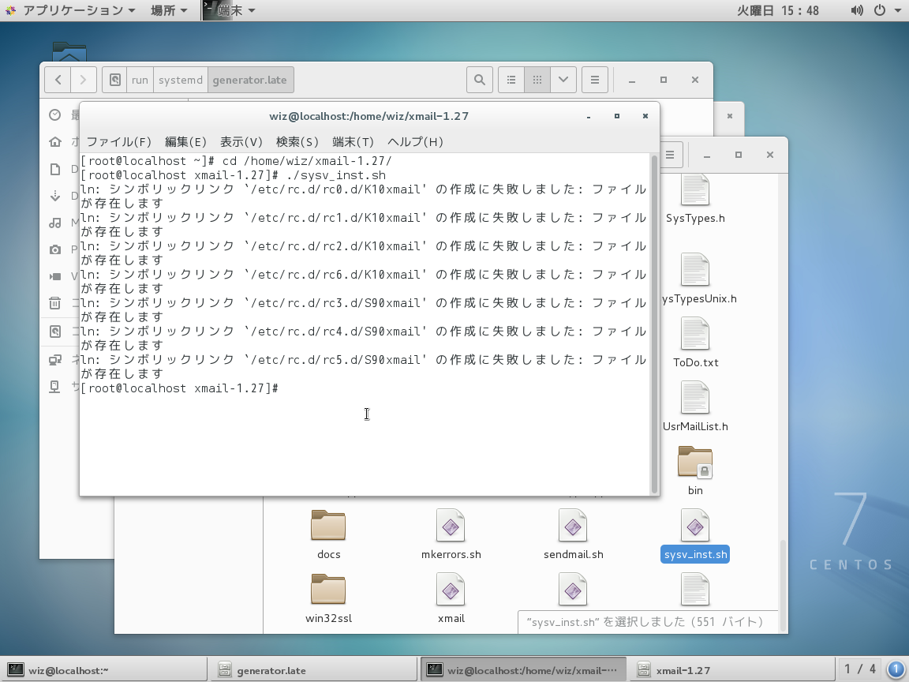Switch to wiz@localhost:~ taskbar window

point(104,670)
